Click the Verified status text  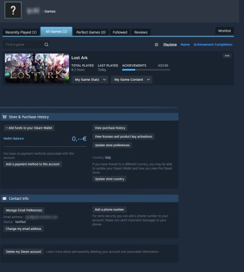click(21, 222)
